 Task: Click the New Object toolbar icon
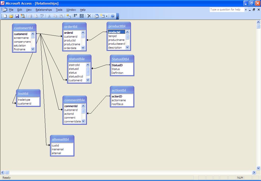(102, 16)
